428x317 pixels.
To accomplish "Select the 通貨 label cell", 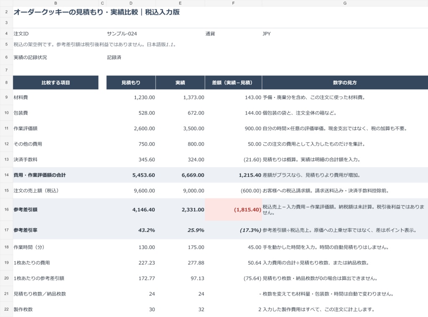I will coord(233,34).
